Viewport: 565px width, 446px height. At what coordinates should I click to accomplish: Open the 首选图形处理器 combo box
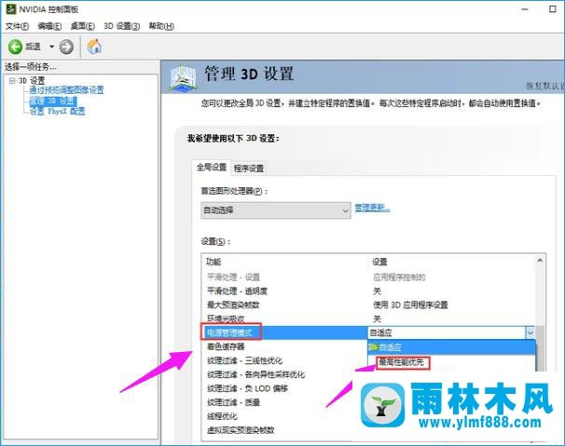click(x=276, y=210)
